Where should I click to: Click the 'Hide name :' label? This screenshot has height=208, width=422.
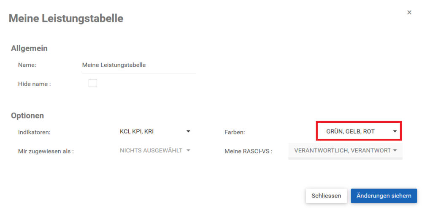tap(35, 84)
